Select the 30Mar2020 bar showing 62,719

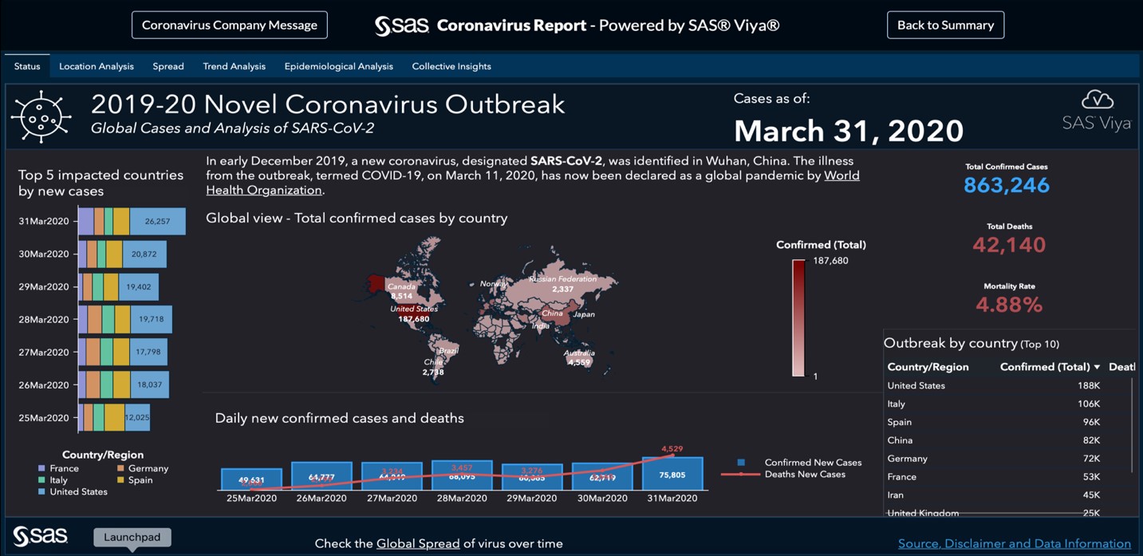coord(602,476)
